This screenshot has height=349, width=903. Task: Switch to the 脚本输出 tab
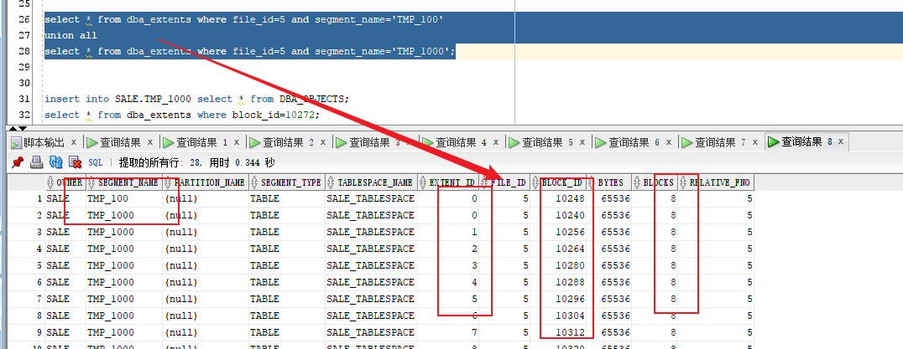tap(44, 142)
